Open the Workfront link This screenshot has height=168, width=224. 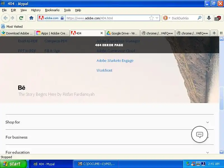(x=104, y=70)
